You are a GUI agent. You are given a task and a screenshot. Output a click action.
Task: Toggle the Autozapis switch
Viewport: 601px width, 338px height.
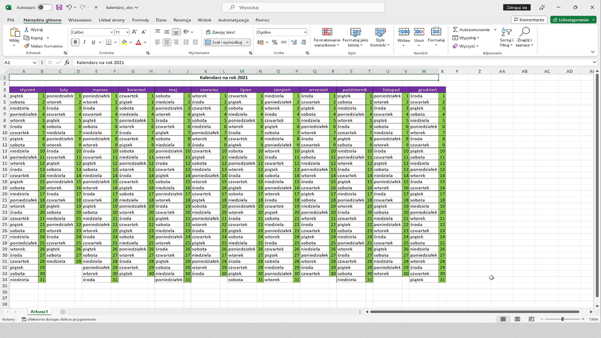coord(44,8)
